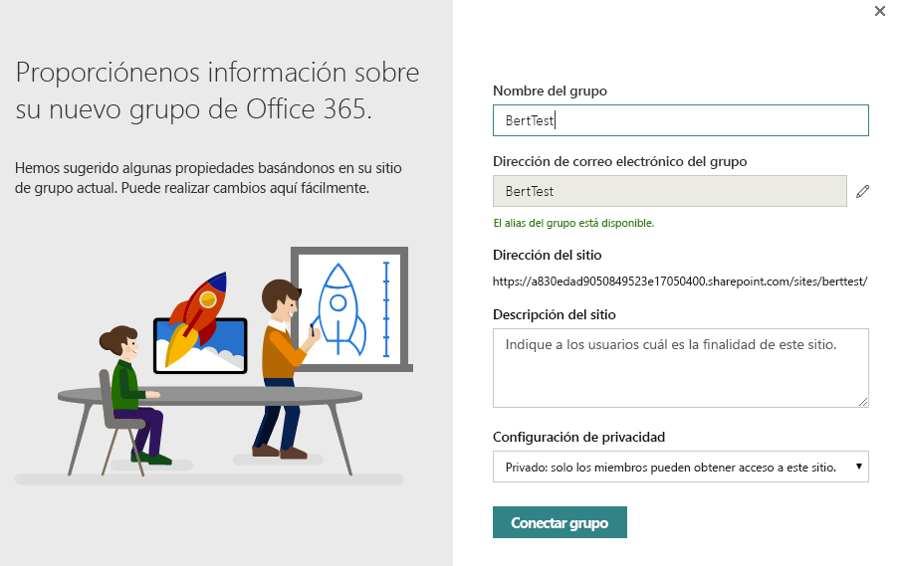
Task: Click the 'Configuración de privacidad' label
Action: [x=578, y=437]
